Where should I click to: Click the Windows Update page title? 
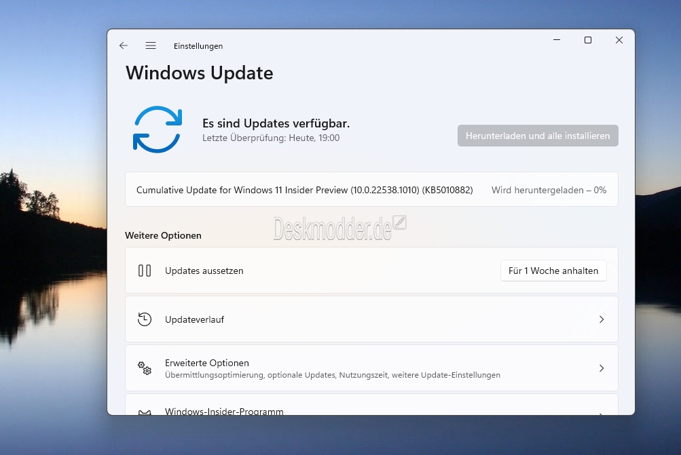click(200, 73)
